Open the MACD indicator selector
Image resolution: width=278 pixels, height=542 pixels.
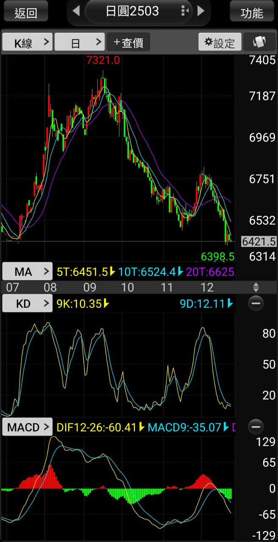click(x=28, y=427)
